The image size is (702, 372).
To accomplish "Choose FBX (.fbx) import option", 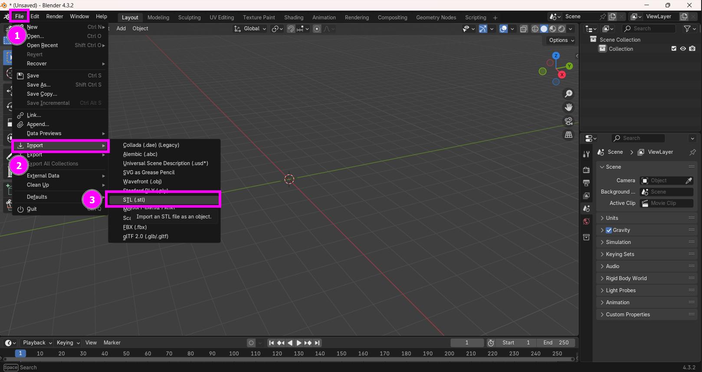I will point(164,227).
